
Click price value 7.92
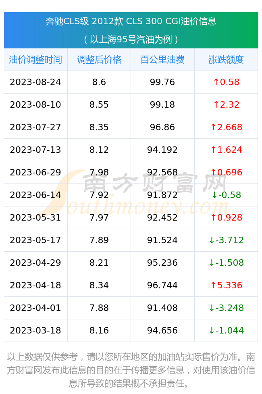pos(99,195)
